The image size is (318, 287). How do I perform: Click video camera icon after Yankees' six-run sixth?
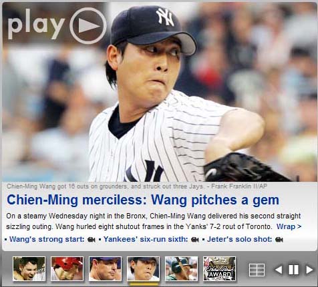tap(195, 240)
